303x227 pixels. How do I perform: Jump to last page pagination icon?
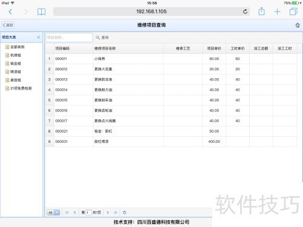pyautogui.click(x=116, y=212)
